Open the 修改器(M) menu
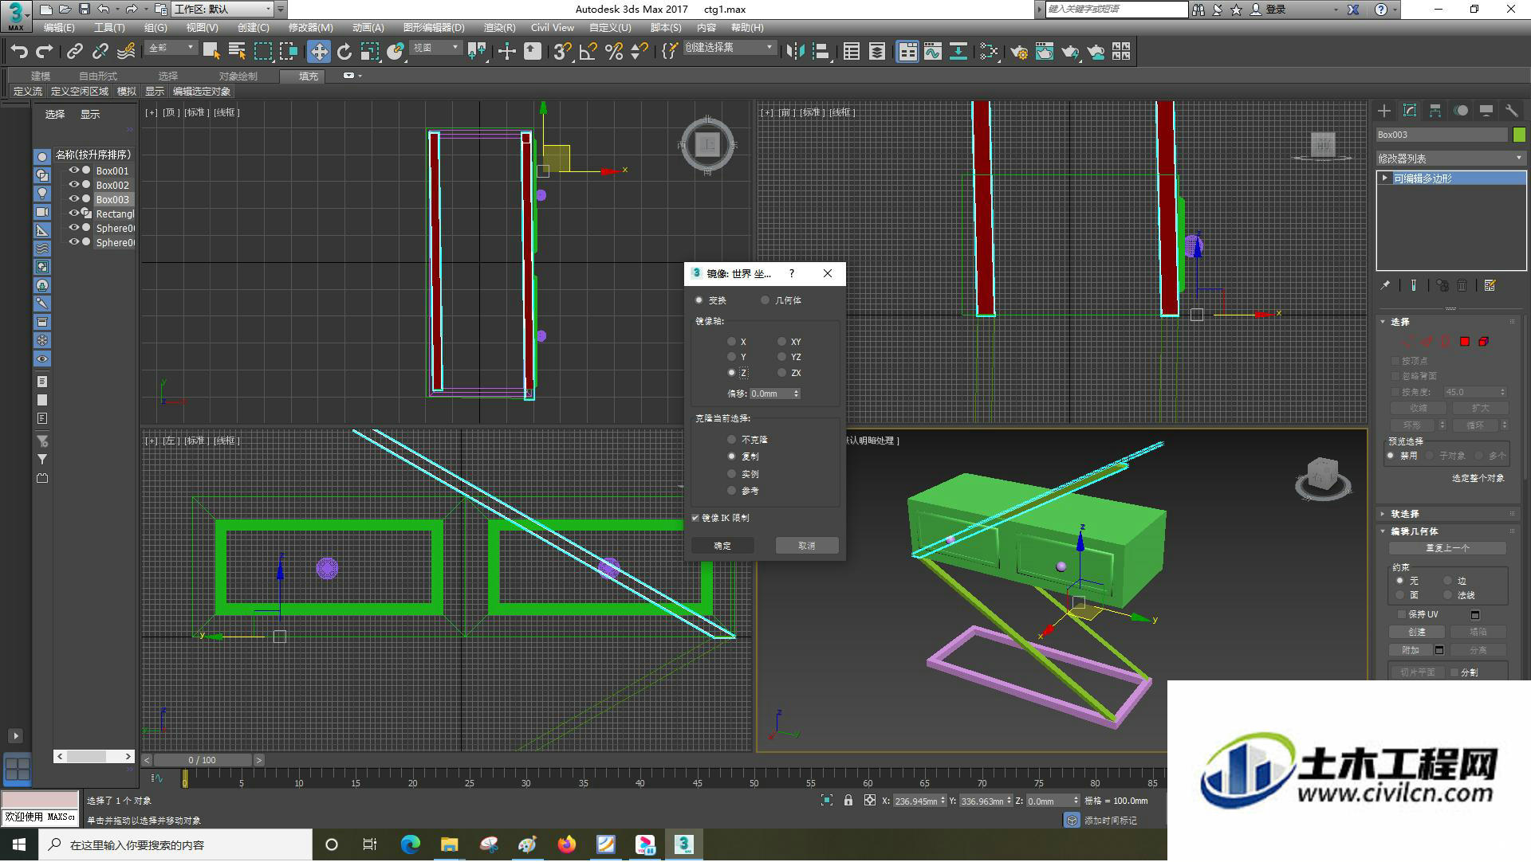Viewport: 1531px width, 862px height. (310, 28)
